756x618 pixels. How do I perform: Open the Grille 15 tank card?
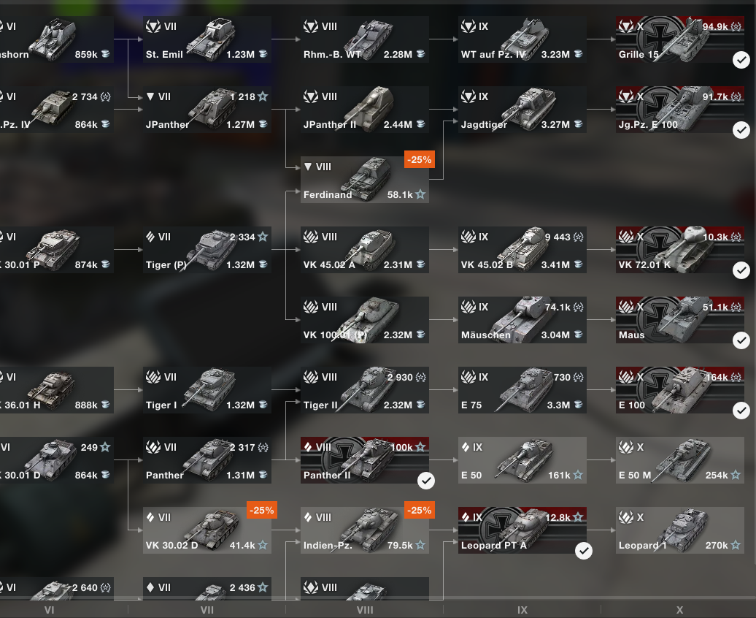pos(680,39)
